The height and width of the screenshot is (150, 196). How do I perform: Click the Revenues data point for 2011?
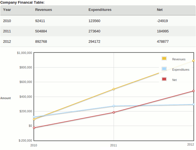click(114, 89)
